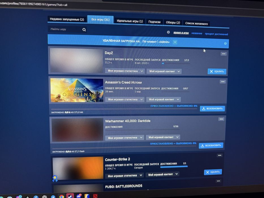
Task: Click Counter-Strike 2 playtime '1 204,7 ч.'
Action: [x=111, y=169]
